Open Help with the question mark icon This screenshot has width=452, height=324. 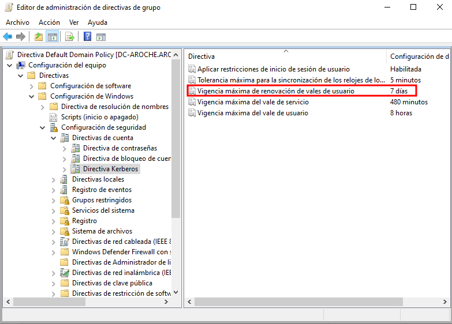87,36
